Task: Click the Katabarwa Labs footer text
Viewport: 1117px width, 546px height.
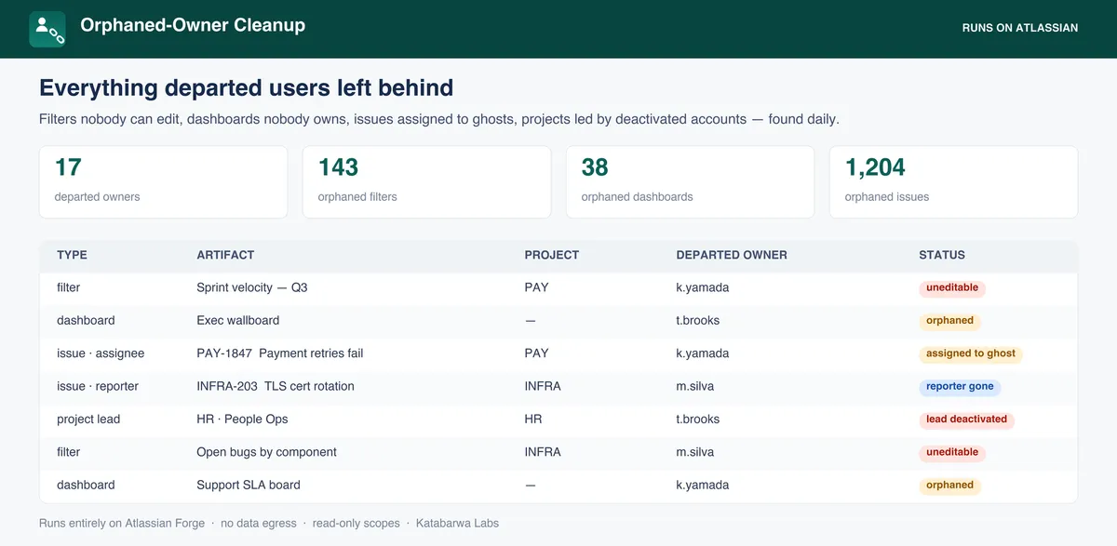Action: coord(457,523)
